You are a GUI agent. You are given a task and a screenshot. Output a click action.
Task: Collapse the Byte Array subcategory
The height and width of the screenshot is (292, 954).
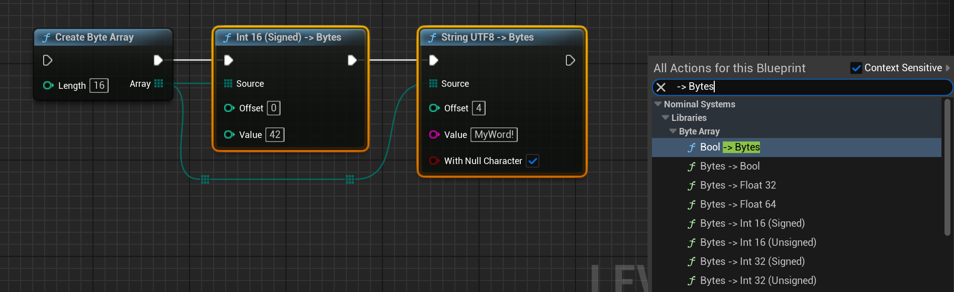673,131
